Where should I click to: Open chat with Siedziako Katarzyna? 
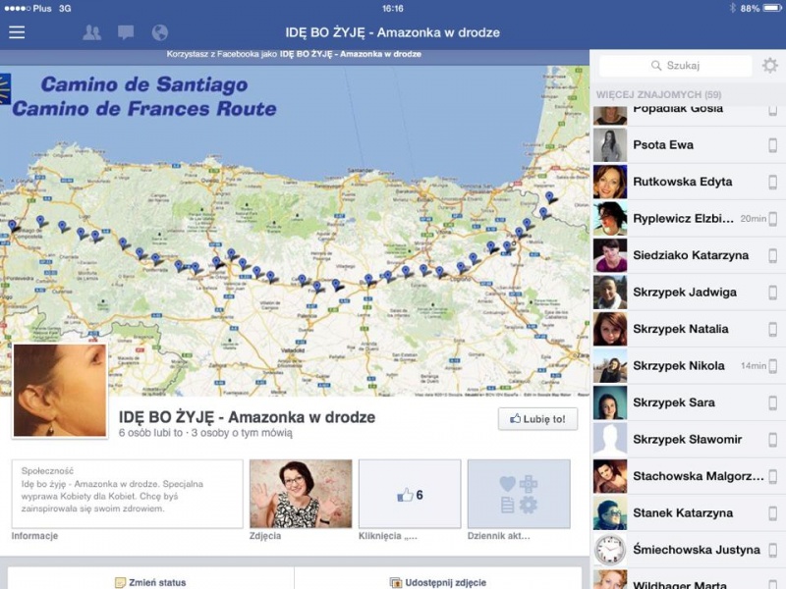click(x=688, y=255)
